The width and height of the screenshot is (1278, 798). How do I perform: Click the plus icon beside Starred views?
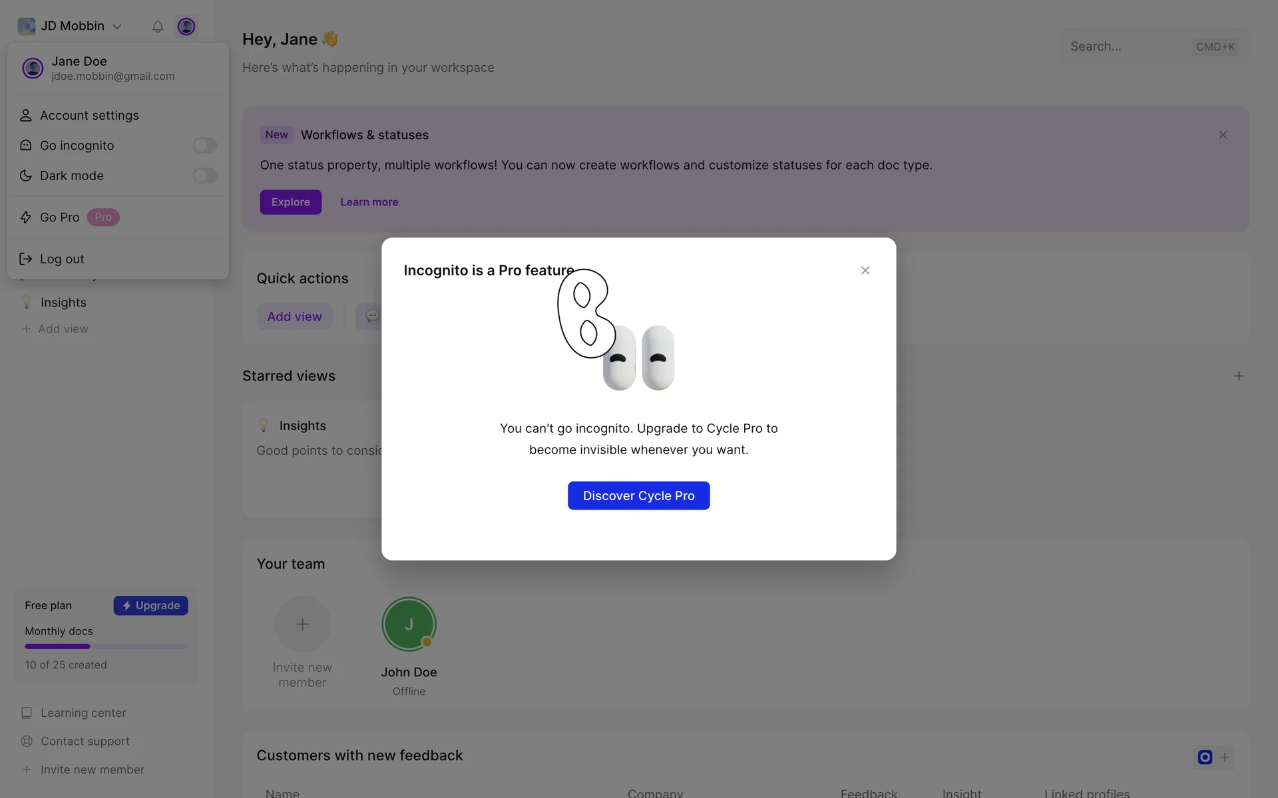tap(1238, 376)
